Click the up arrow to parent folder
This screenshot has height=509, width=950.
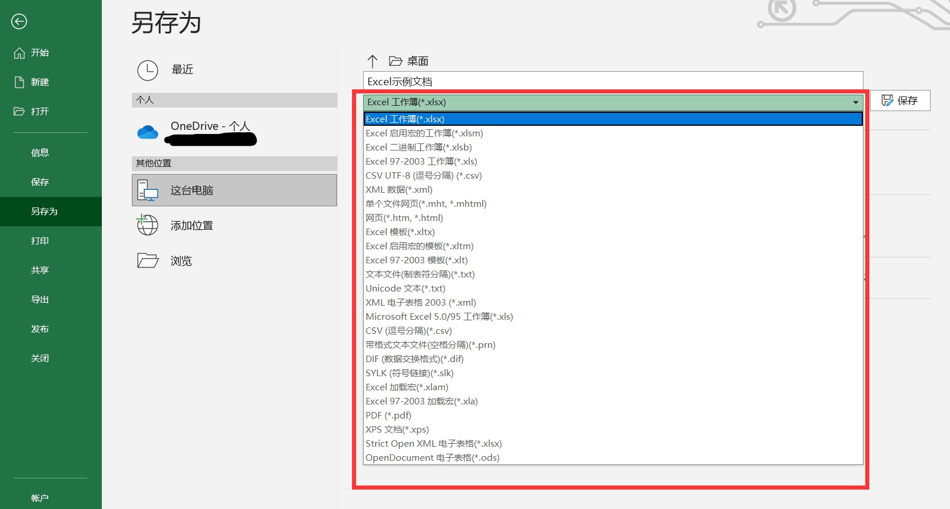[372, 61]
